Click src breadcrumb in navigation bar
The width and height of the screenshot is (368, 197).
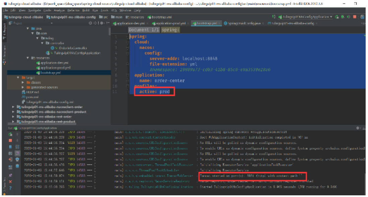pos(104,17)
